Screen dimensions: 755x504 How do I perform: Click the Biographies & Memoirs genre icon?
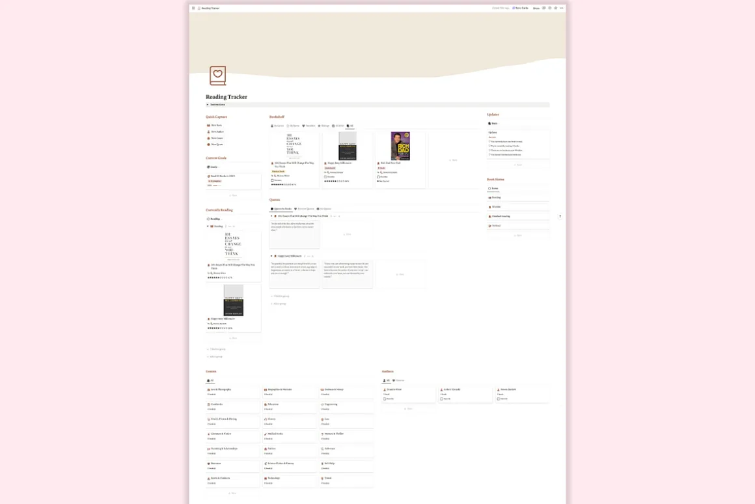coord(266,389)
